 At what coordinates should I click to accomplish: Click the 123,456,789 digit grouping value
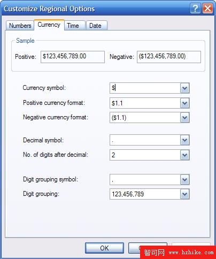(128, 194)
